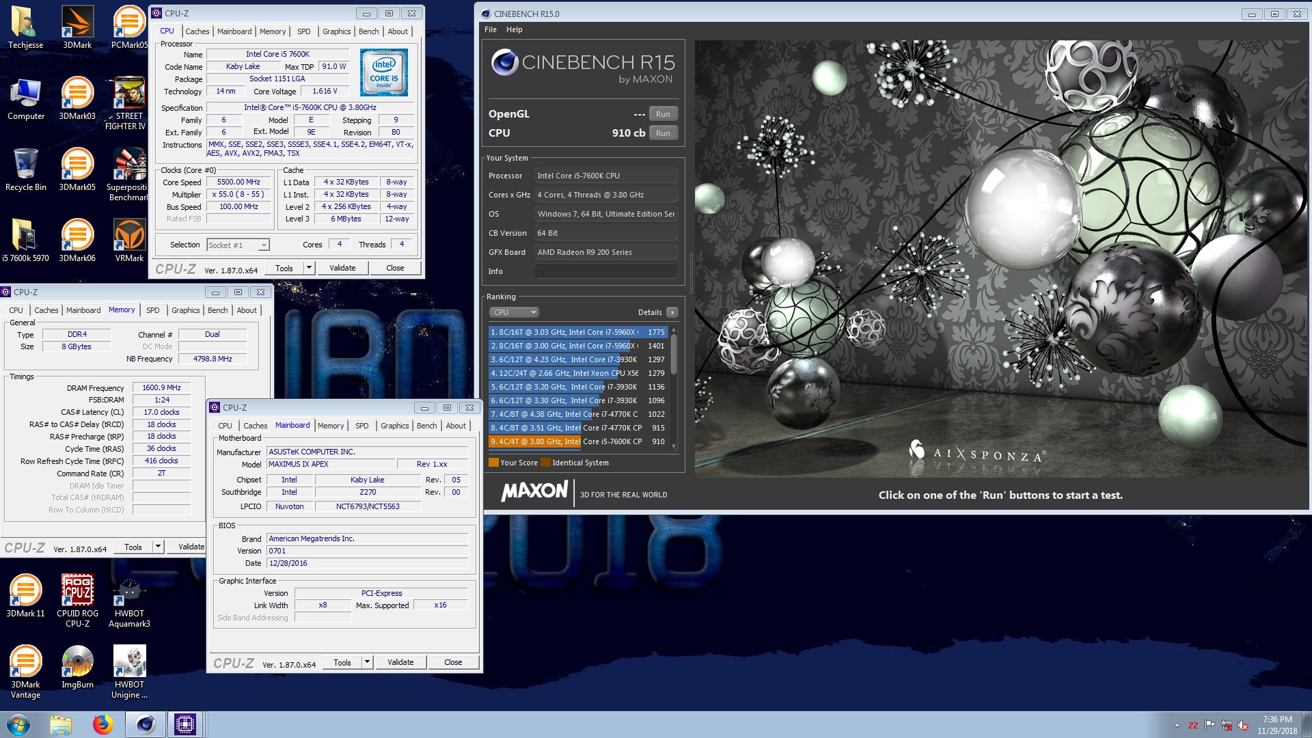This screenshot has width=1312, height=738.
Task: Open the Computer desktop icon
Action: (25, 99)
